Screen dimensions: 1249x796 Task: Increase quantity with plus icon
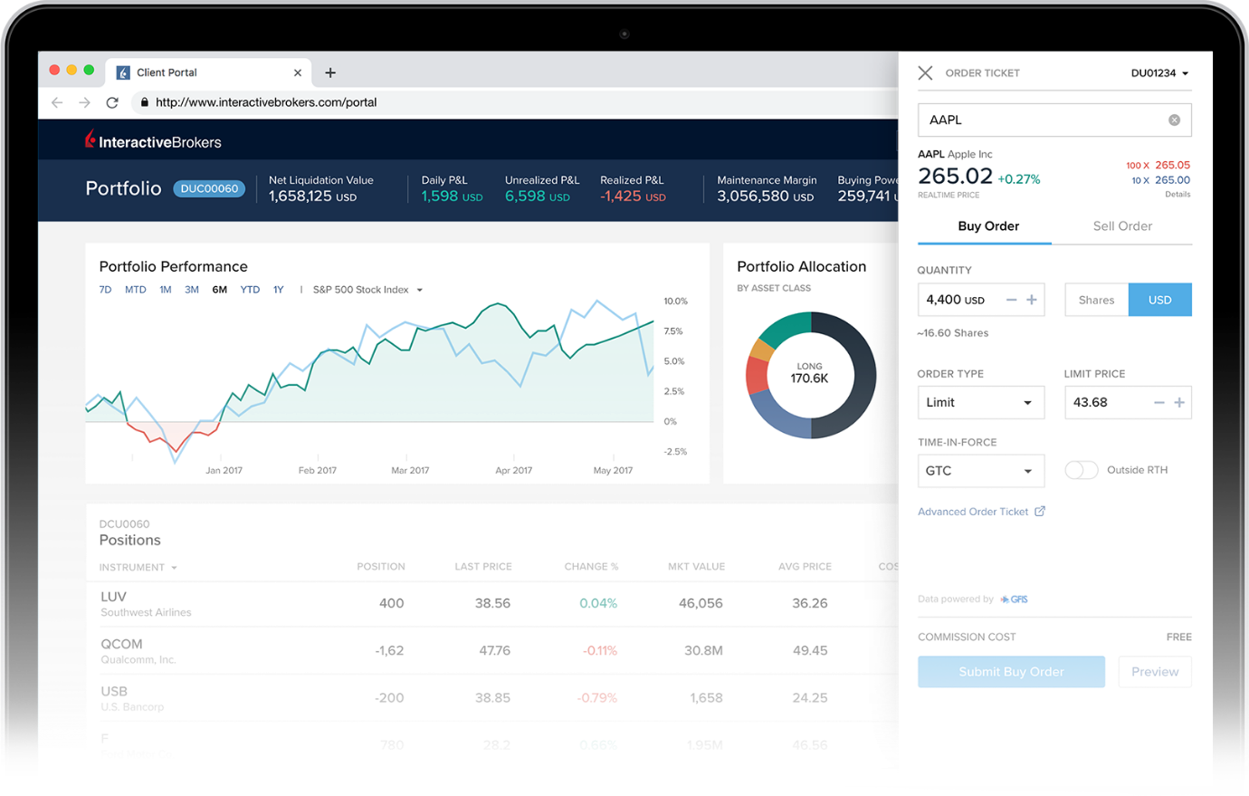click(1032, 300)
